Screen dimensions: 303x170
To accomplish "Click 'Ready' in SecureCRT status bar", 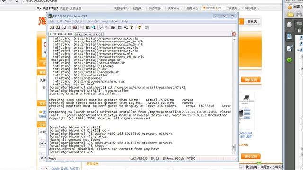I will (52, 158).
